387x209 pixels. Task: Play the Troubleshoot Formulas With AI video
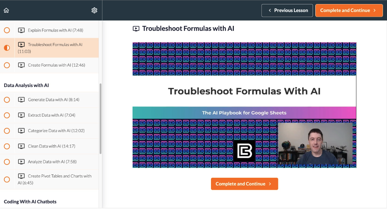pyautogui.click(x=244, y=105)
